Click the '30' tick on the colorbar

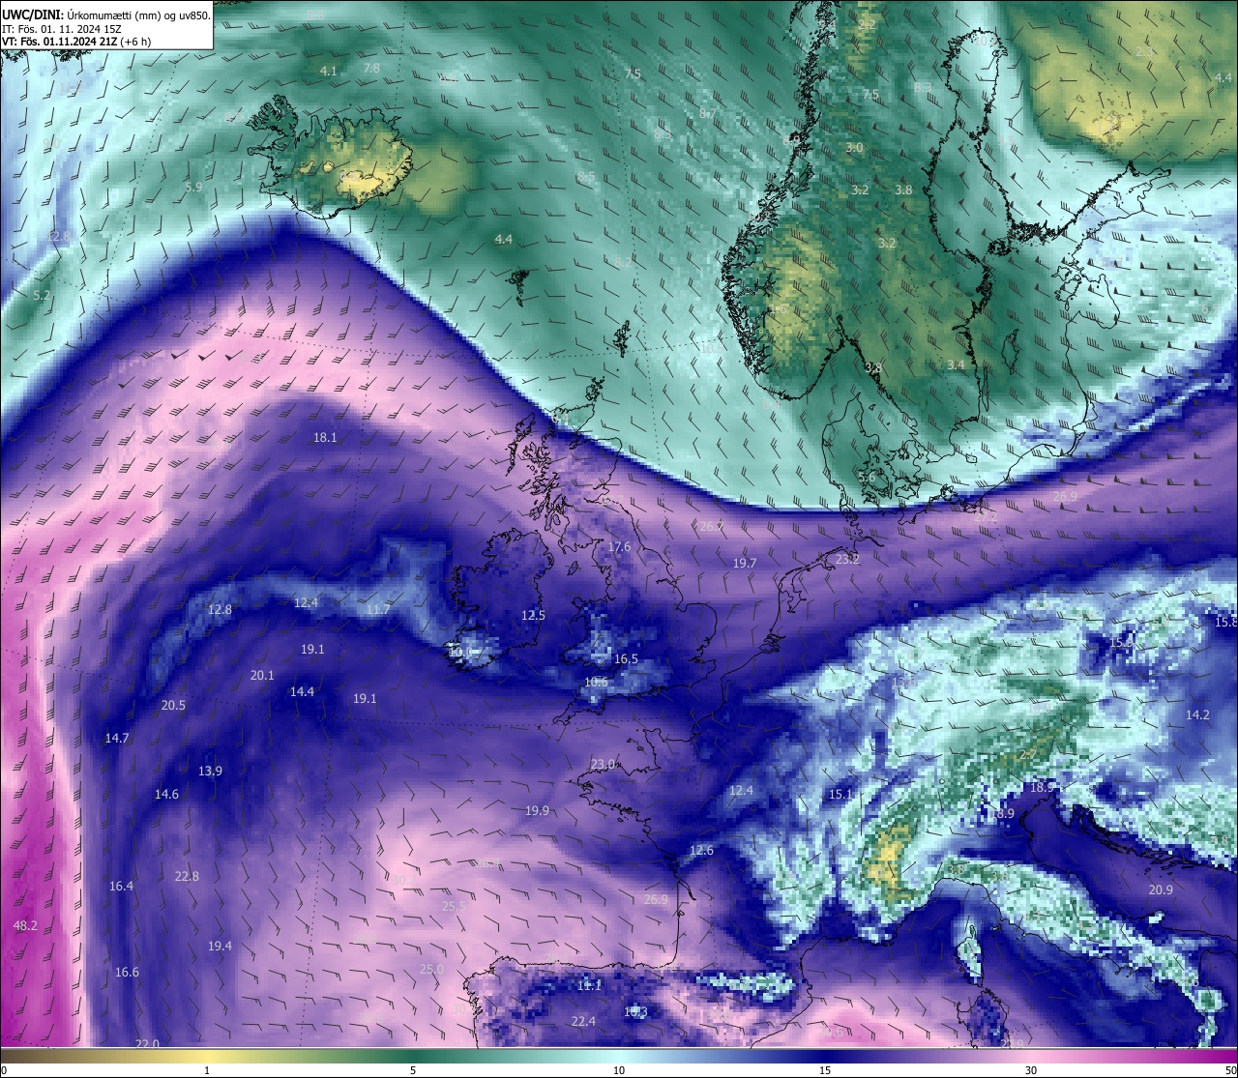pyautogui.click(x=1031, y=1070)
